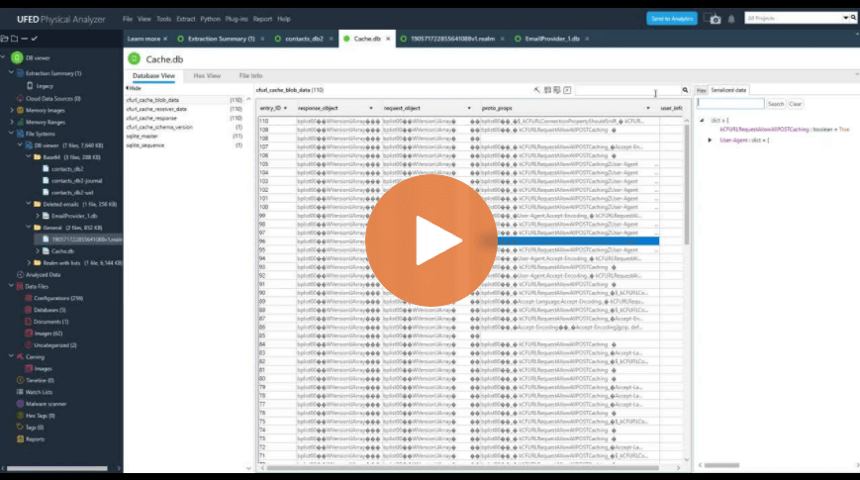Select the Reports icon
The height and width of the screenshot is (480, 860).
tap(21, 438)
